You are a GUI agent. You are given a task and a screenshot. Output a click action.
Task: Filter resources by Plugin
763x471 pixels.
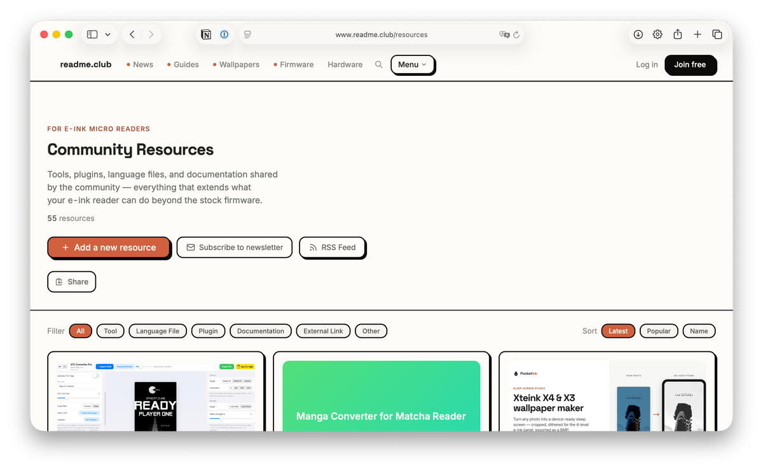208,331
